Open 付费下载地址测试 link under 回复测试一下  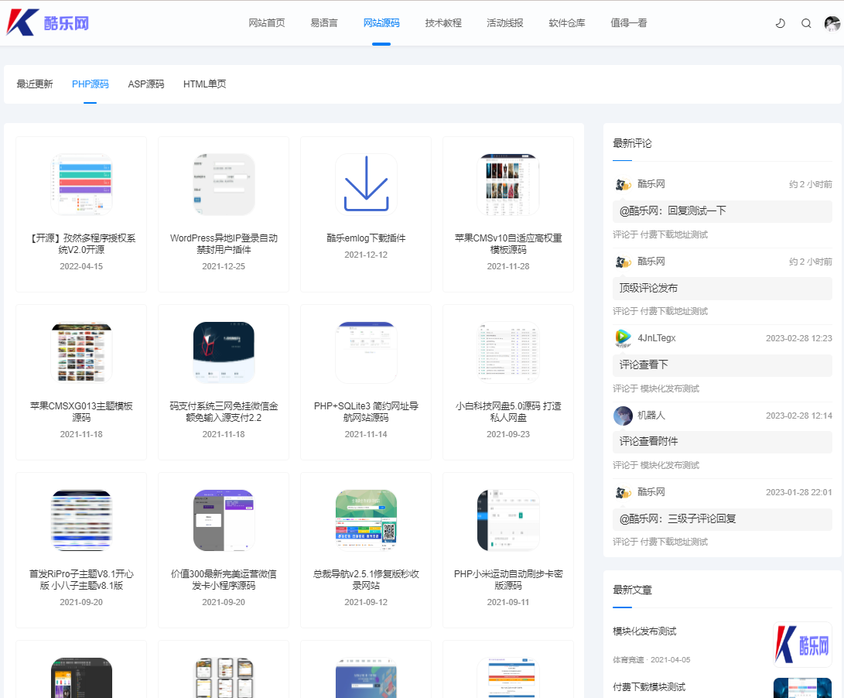pos(674,234)
